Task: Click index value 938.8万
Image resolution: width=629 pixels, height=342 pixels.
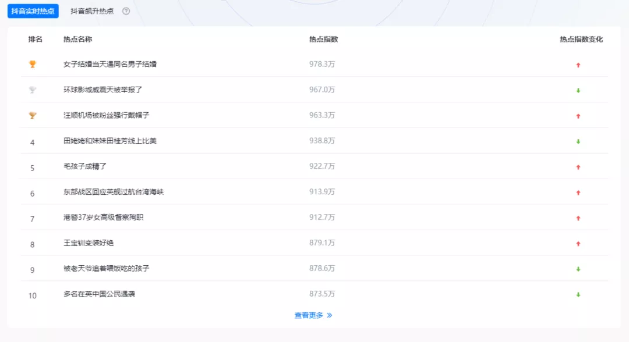Action: [321, 141]
